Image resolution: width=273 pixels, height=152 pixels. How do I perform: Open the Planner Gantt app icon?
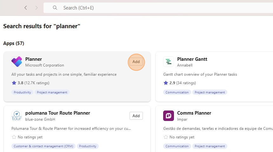coord(169,62)
